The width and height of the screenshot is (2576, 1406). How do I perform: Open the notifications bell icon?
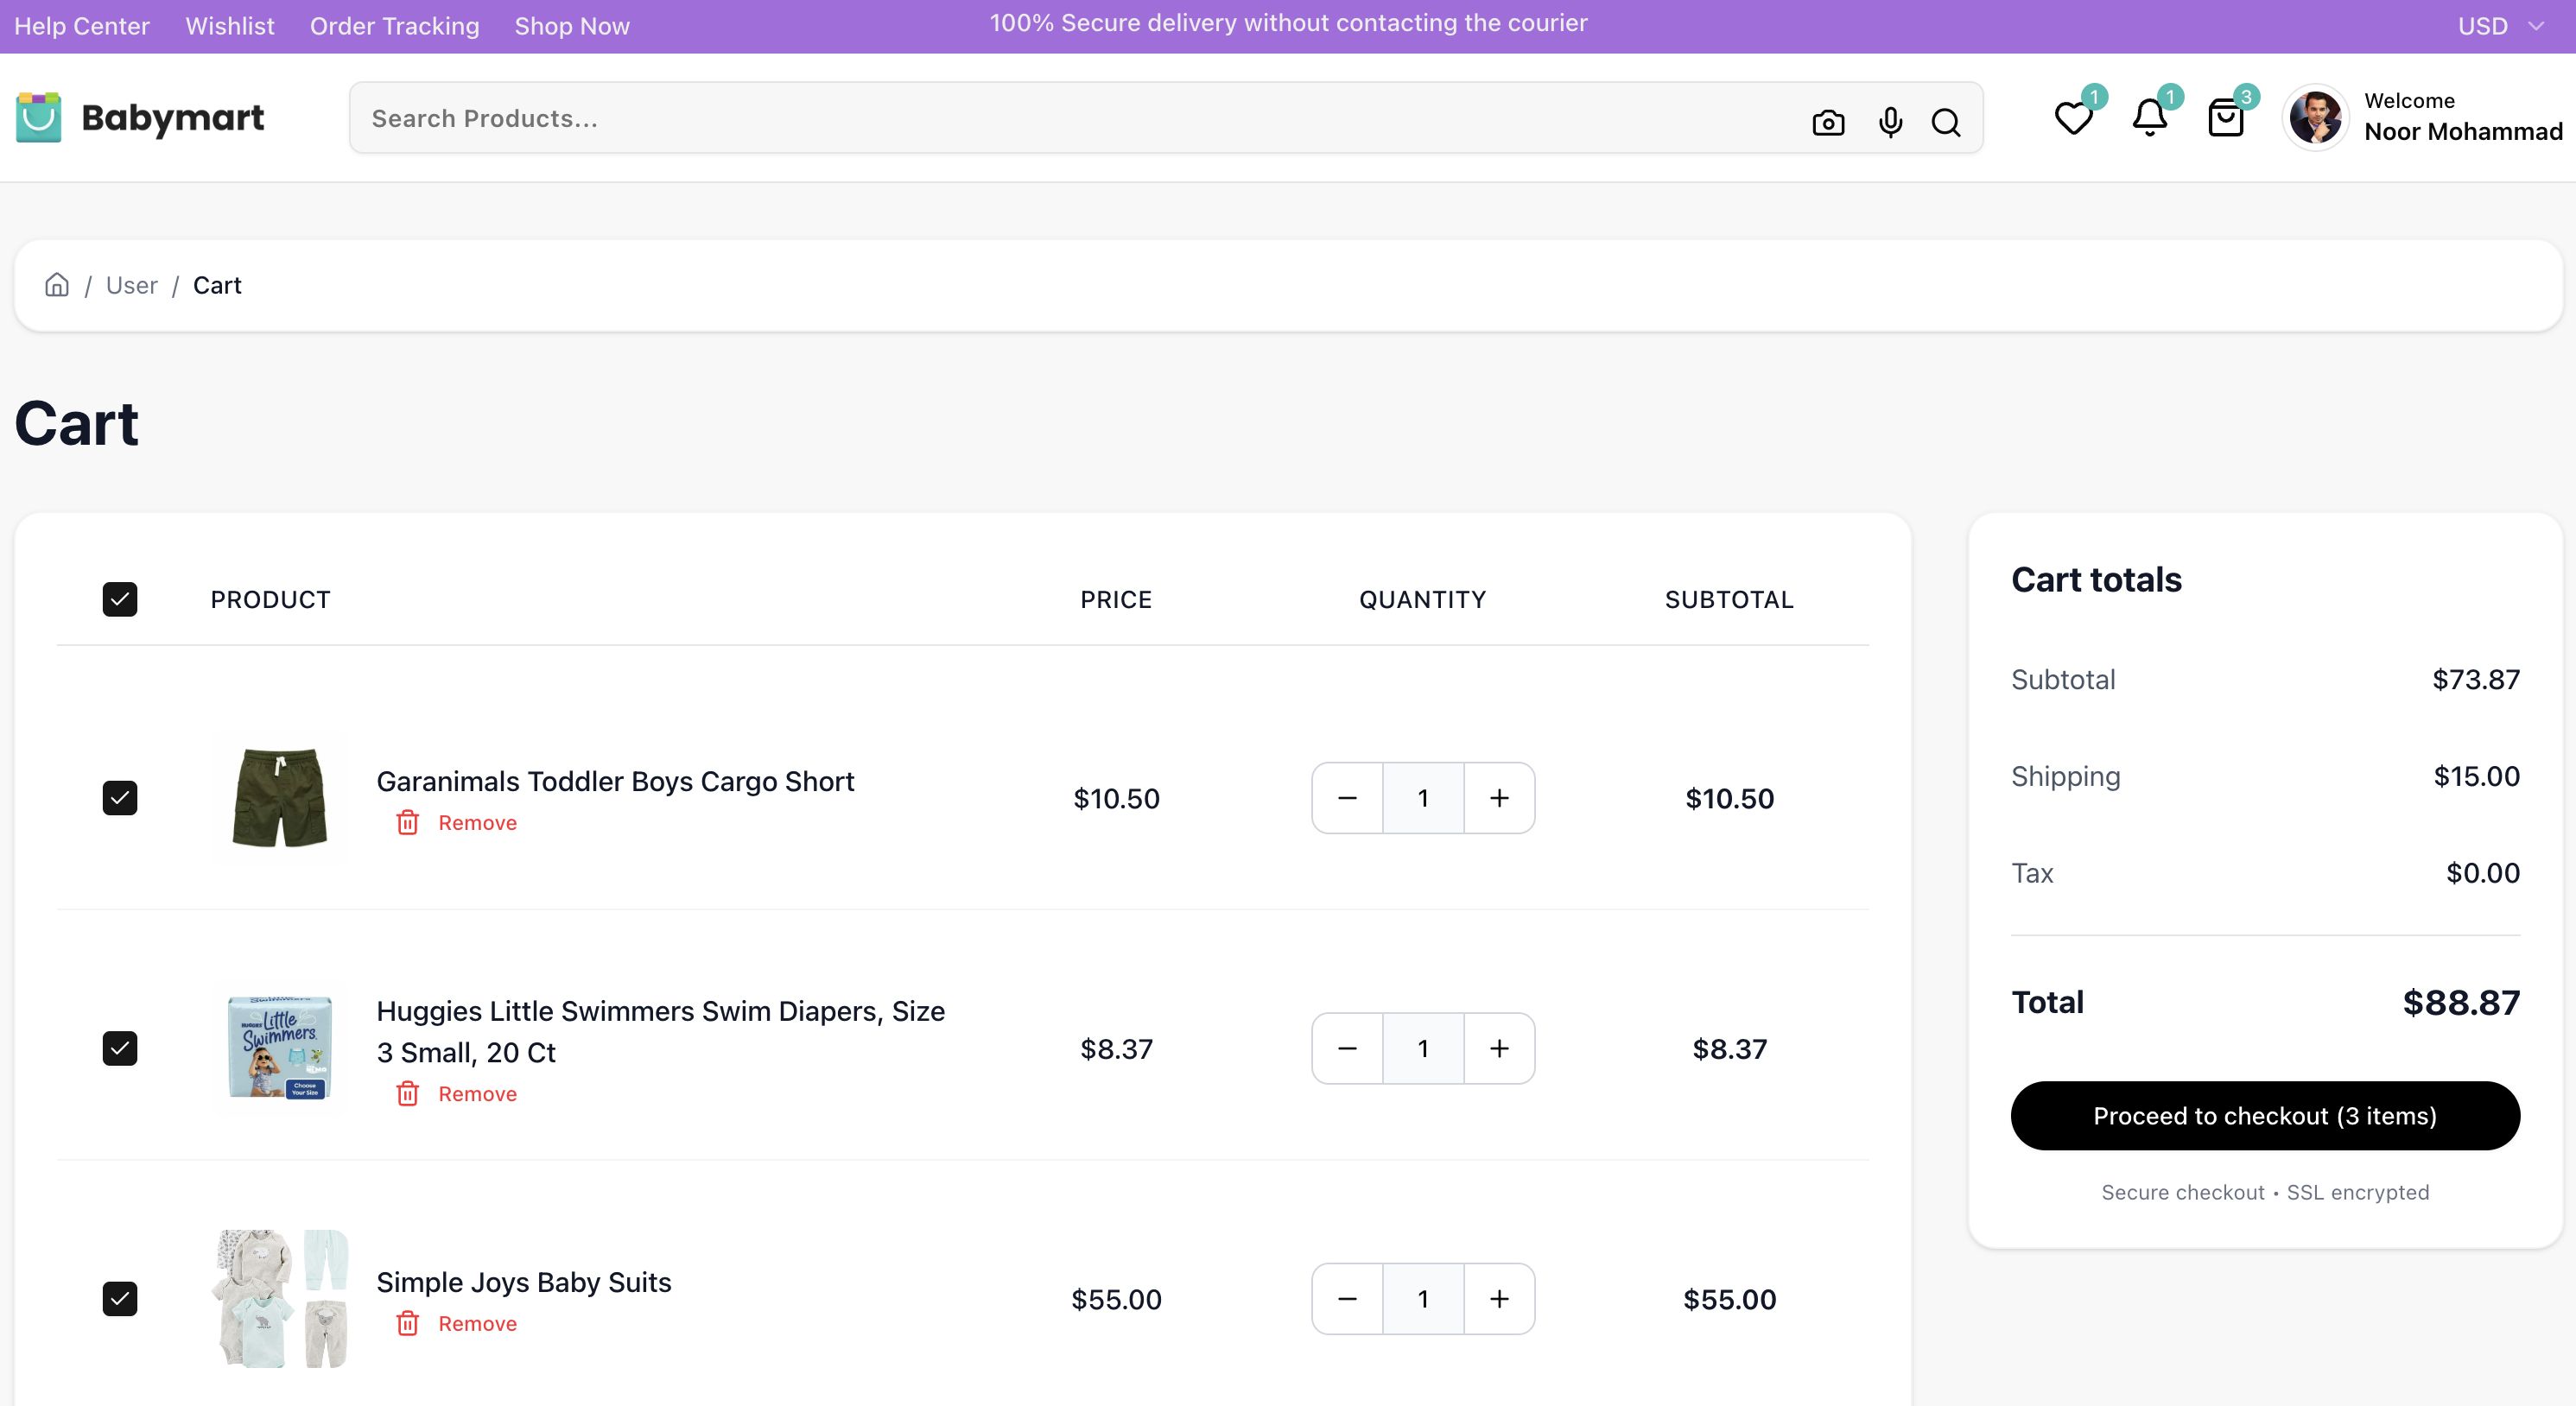[x=2149, y=118]
